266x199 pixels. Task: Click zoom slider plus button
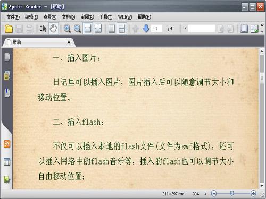pyautogui.click(x=253, y=193)
